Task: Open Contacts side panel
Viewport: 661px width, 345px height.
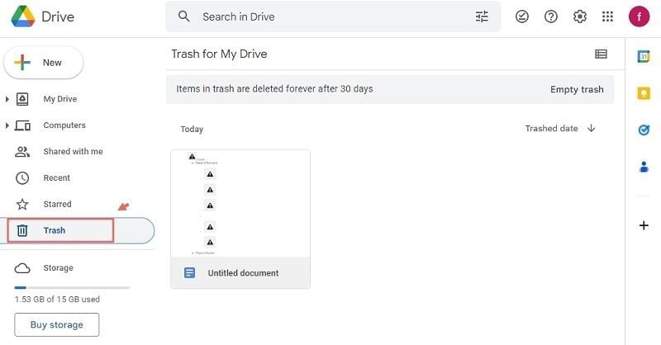Action: tap(644, 167)
